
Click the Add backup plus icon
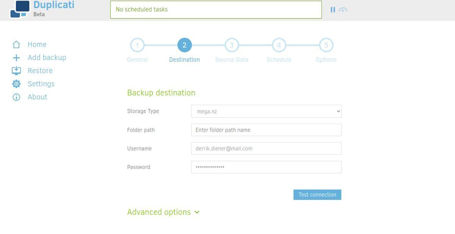(16, 58)
